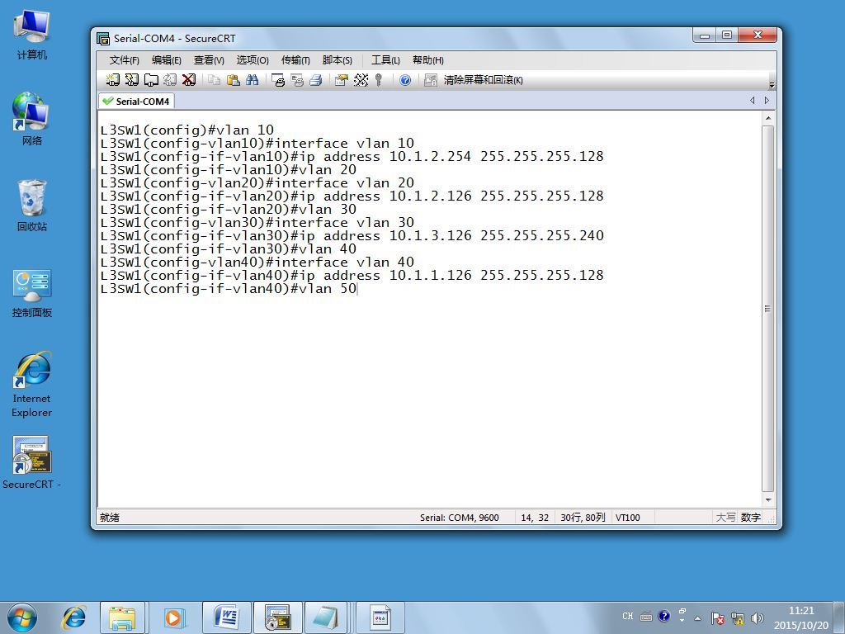Image resolution: width=845 pixels, height=634 pixels.
Task: Click the 'ip address 10.1.3.126' terminal line
Action: coord(352,235)
